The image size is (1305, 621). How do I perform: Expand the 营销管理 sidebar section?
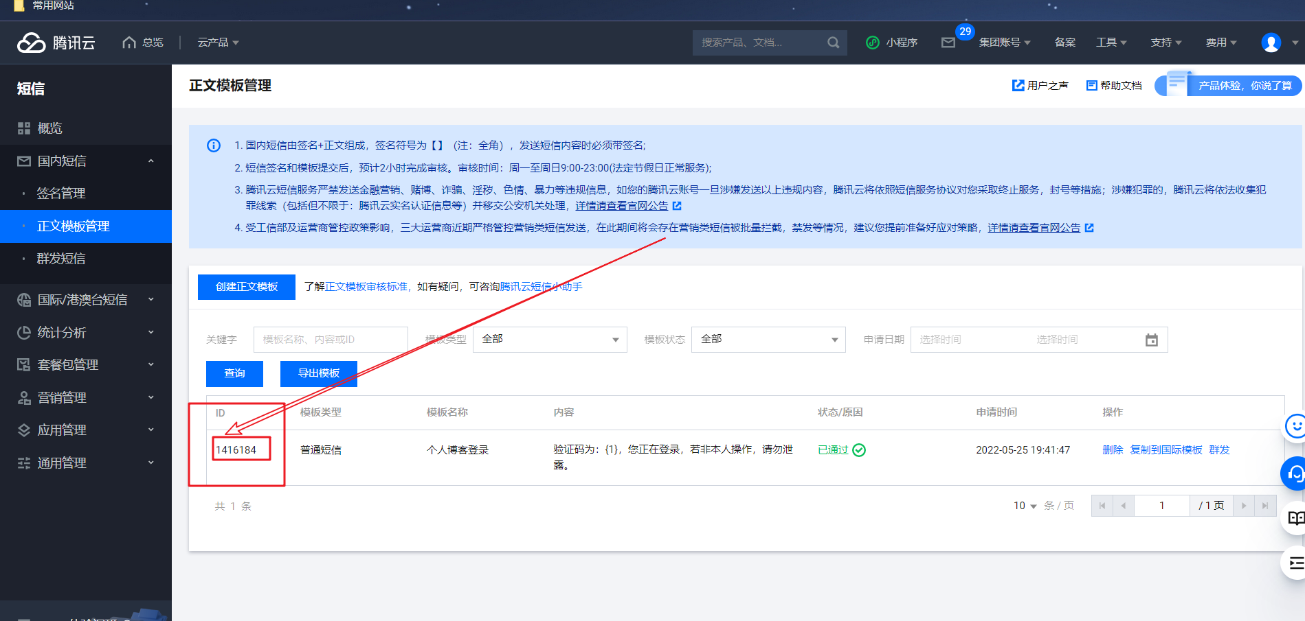(x=86, y=398)
